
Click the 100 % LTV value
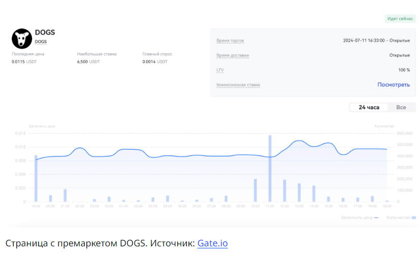point(404,70)
